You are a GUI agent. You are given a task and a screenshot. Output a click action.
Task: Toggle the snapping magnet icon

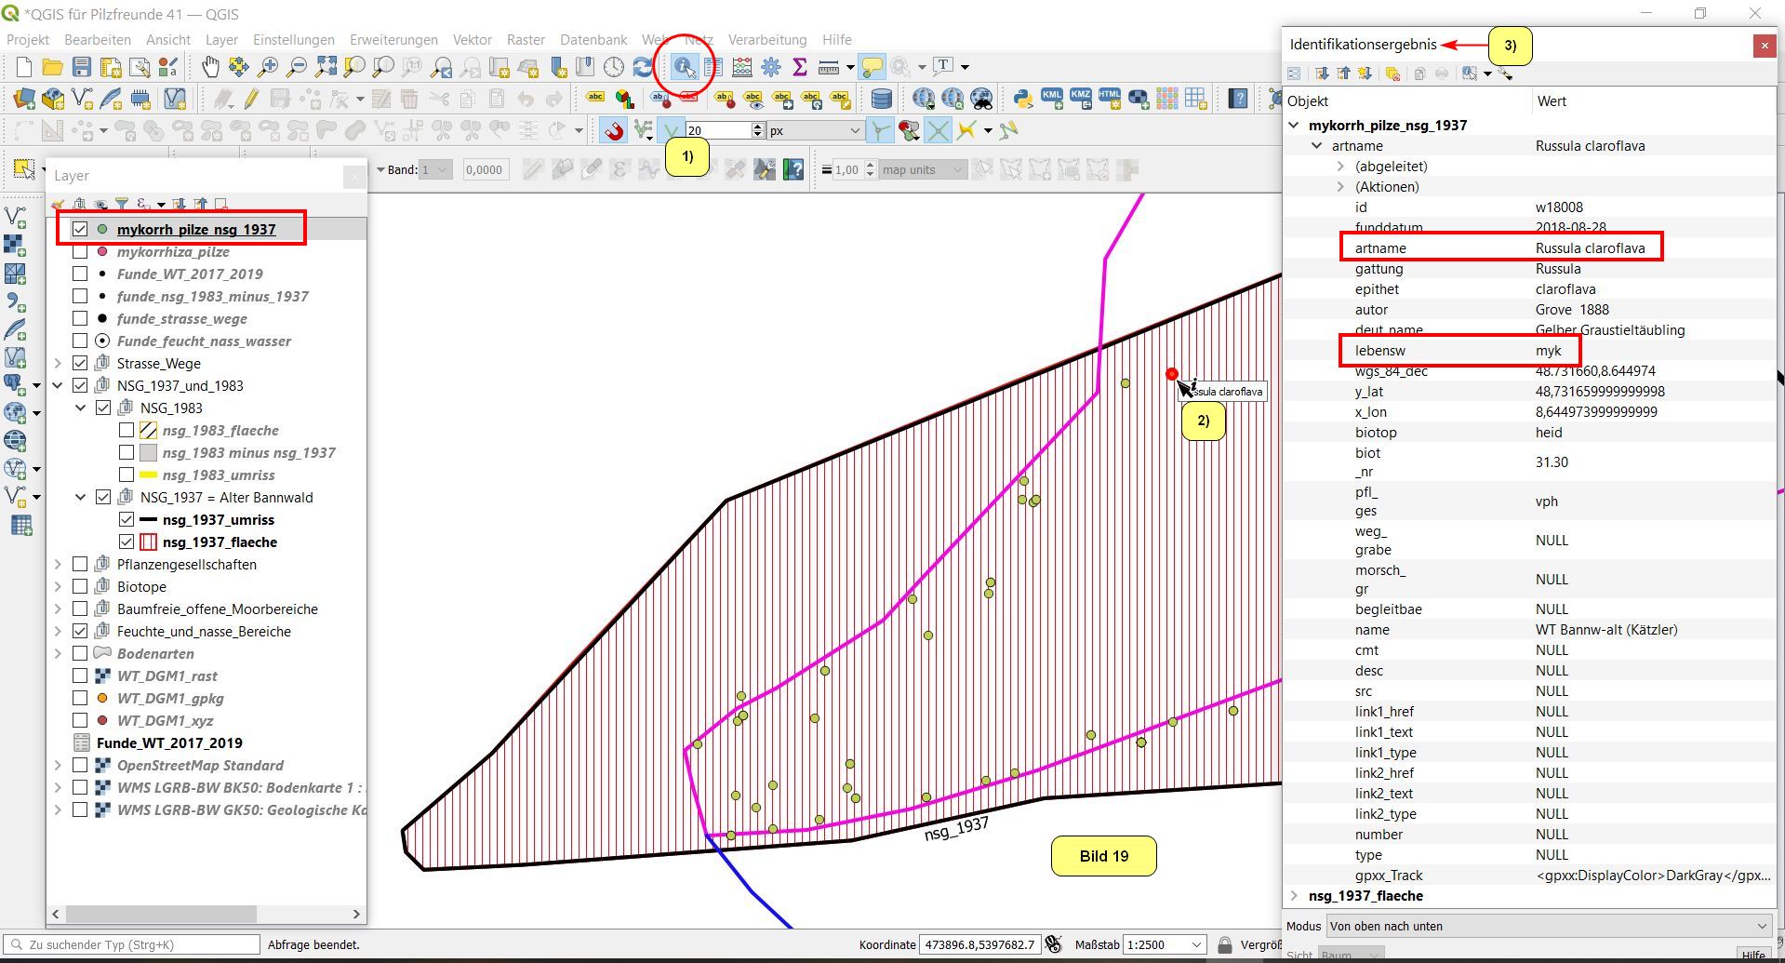click(613, 131)
